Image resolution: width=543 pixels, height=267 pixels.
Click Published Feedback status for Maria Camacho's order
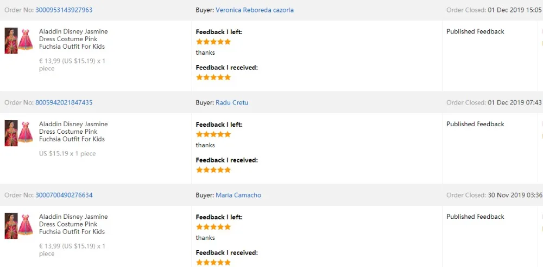(475, 217)
